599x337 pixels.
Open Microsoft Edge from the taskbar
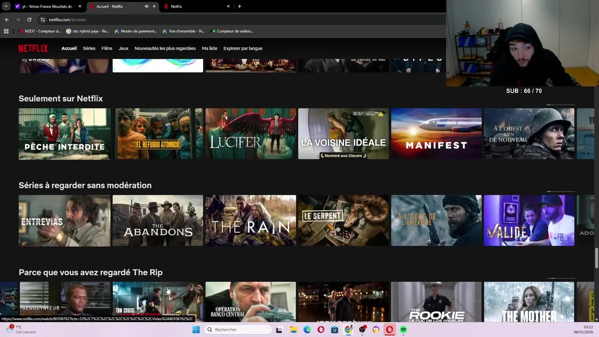307,330
